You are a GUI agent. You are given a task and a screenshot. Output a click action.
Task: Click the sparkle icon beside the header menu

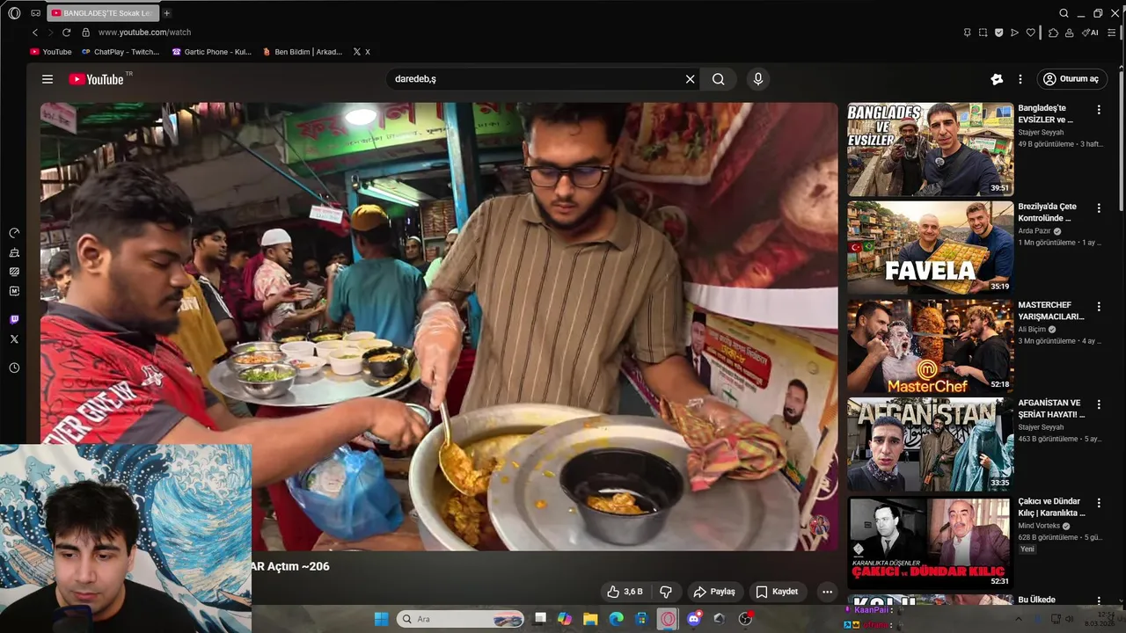pyautogui.click(x=997, y=79)
